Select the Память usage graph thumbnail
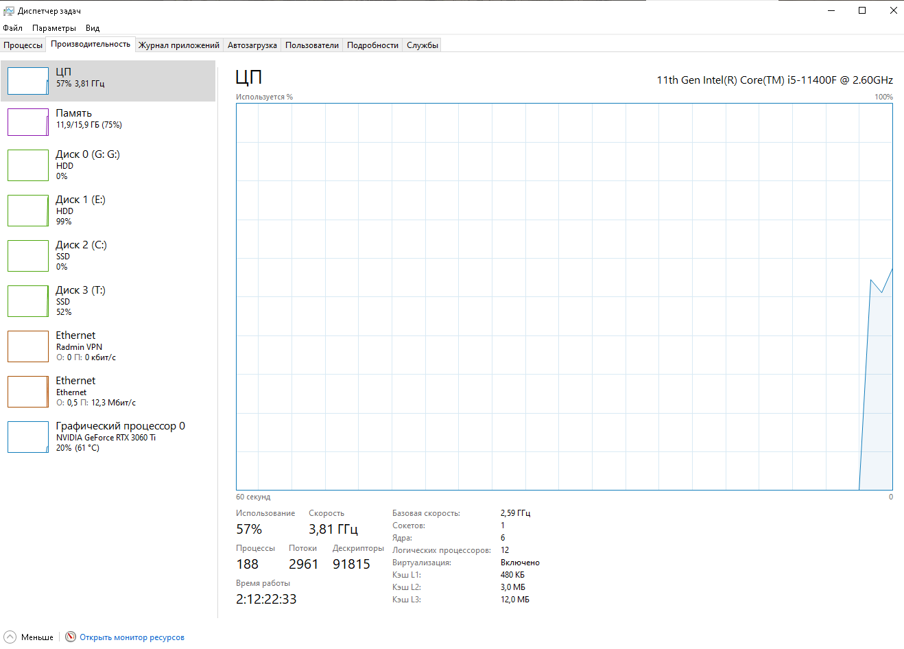 tap(27, 122)
